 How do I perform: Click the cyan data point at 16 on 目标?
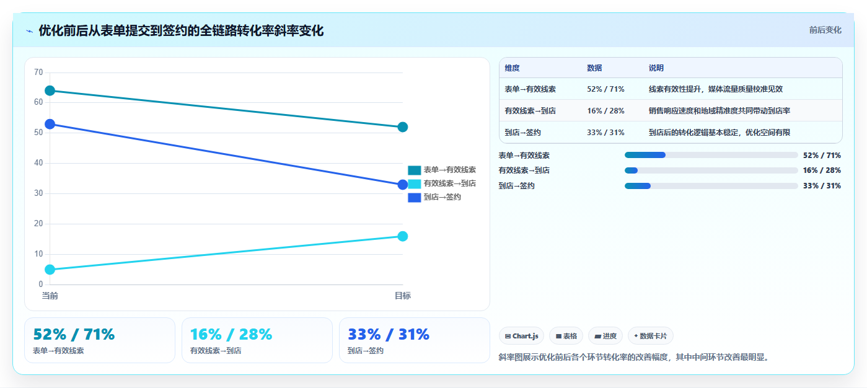click(402, 236)
